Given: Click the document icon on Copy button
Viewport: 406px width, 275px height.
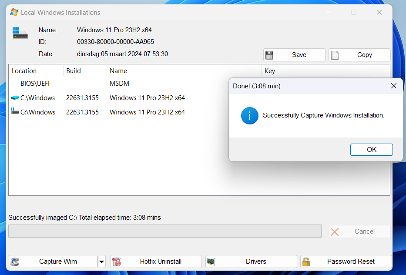Looking at the screenshot, I should click(335, 55).
